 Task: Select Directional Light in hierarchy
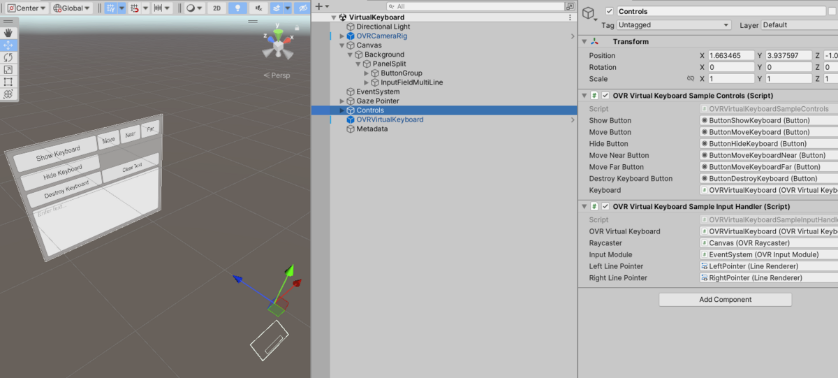(383, 27)
